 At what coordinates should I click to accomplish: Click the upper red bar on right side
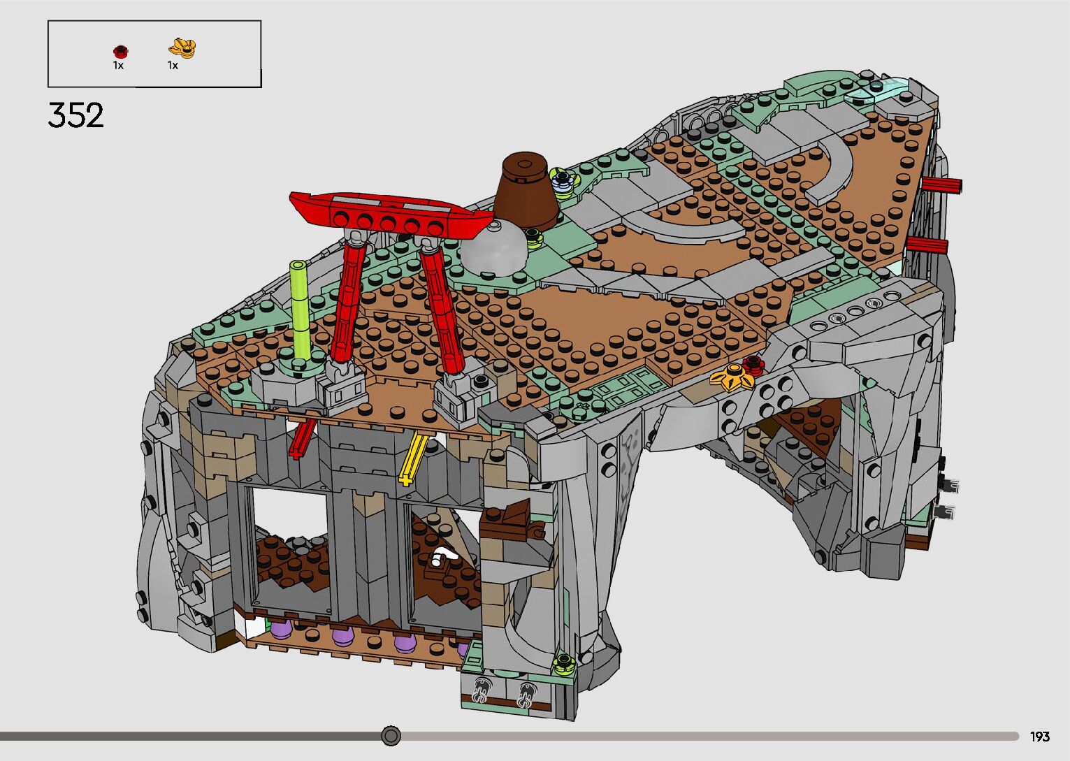(x=941, y=185)
